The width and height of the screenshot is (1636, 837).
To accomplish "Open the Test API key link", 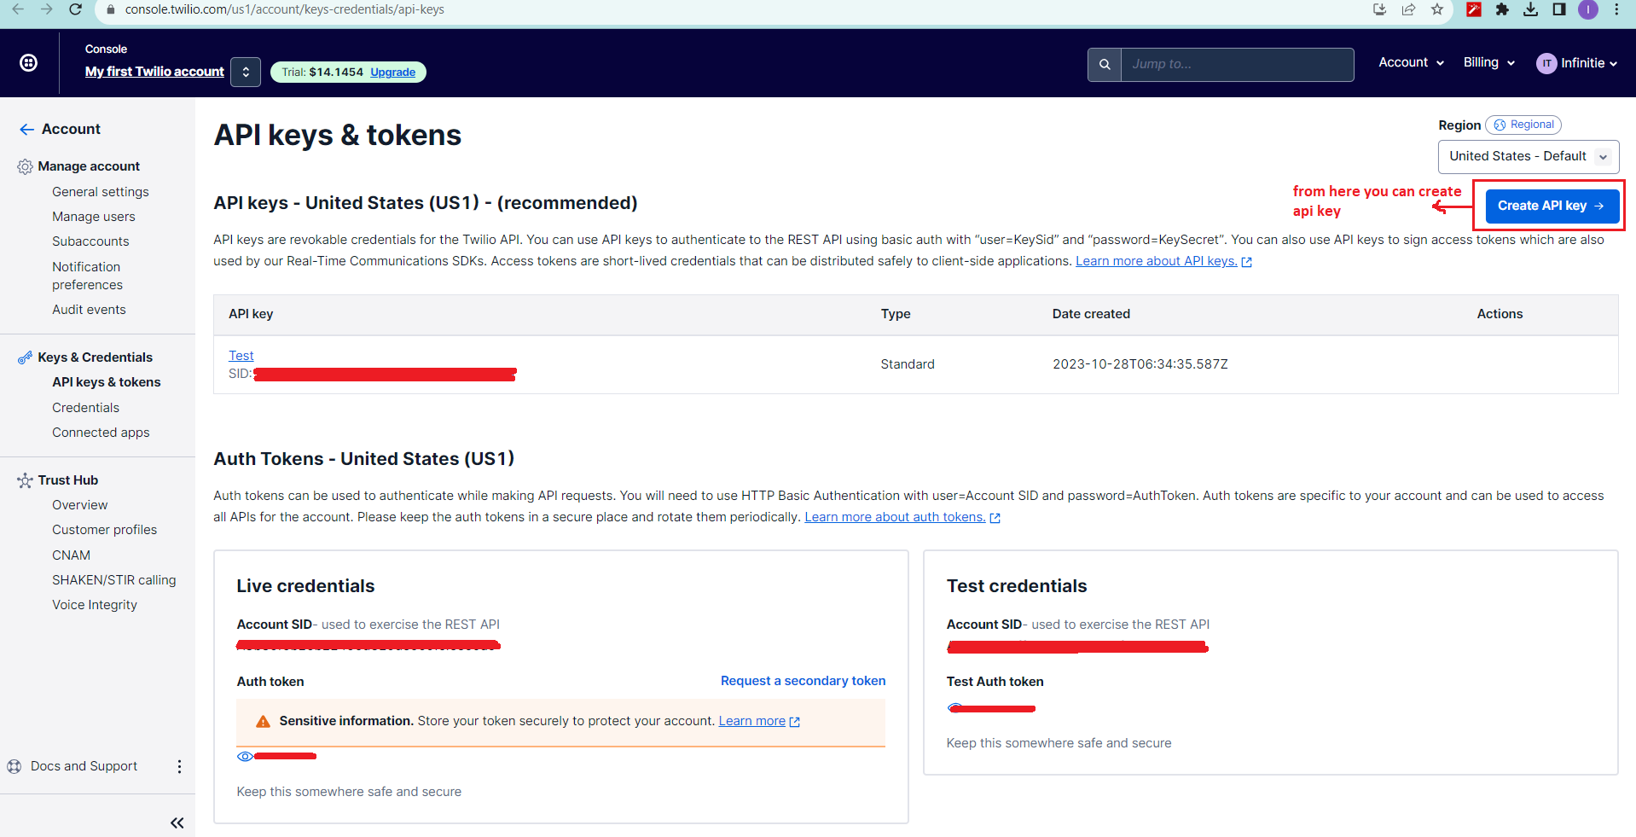I will pos(241,355).
